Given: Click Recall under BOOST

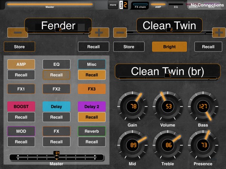Looking at the screenshot, I should point(21,117).
